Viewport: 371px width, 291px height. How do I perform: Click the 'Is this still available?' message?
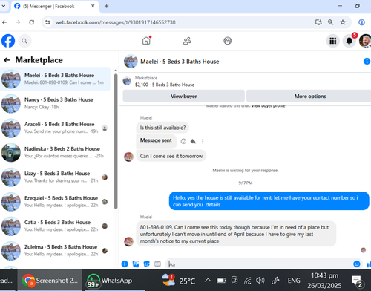coord(162,128)
